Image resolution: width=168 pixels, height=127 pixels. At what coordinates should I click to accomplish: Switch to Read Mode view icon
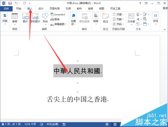click(107, 124)
